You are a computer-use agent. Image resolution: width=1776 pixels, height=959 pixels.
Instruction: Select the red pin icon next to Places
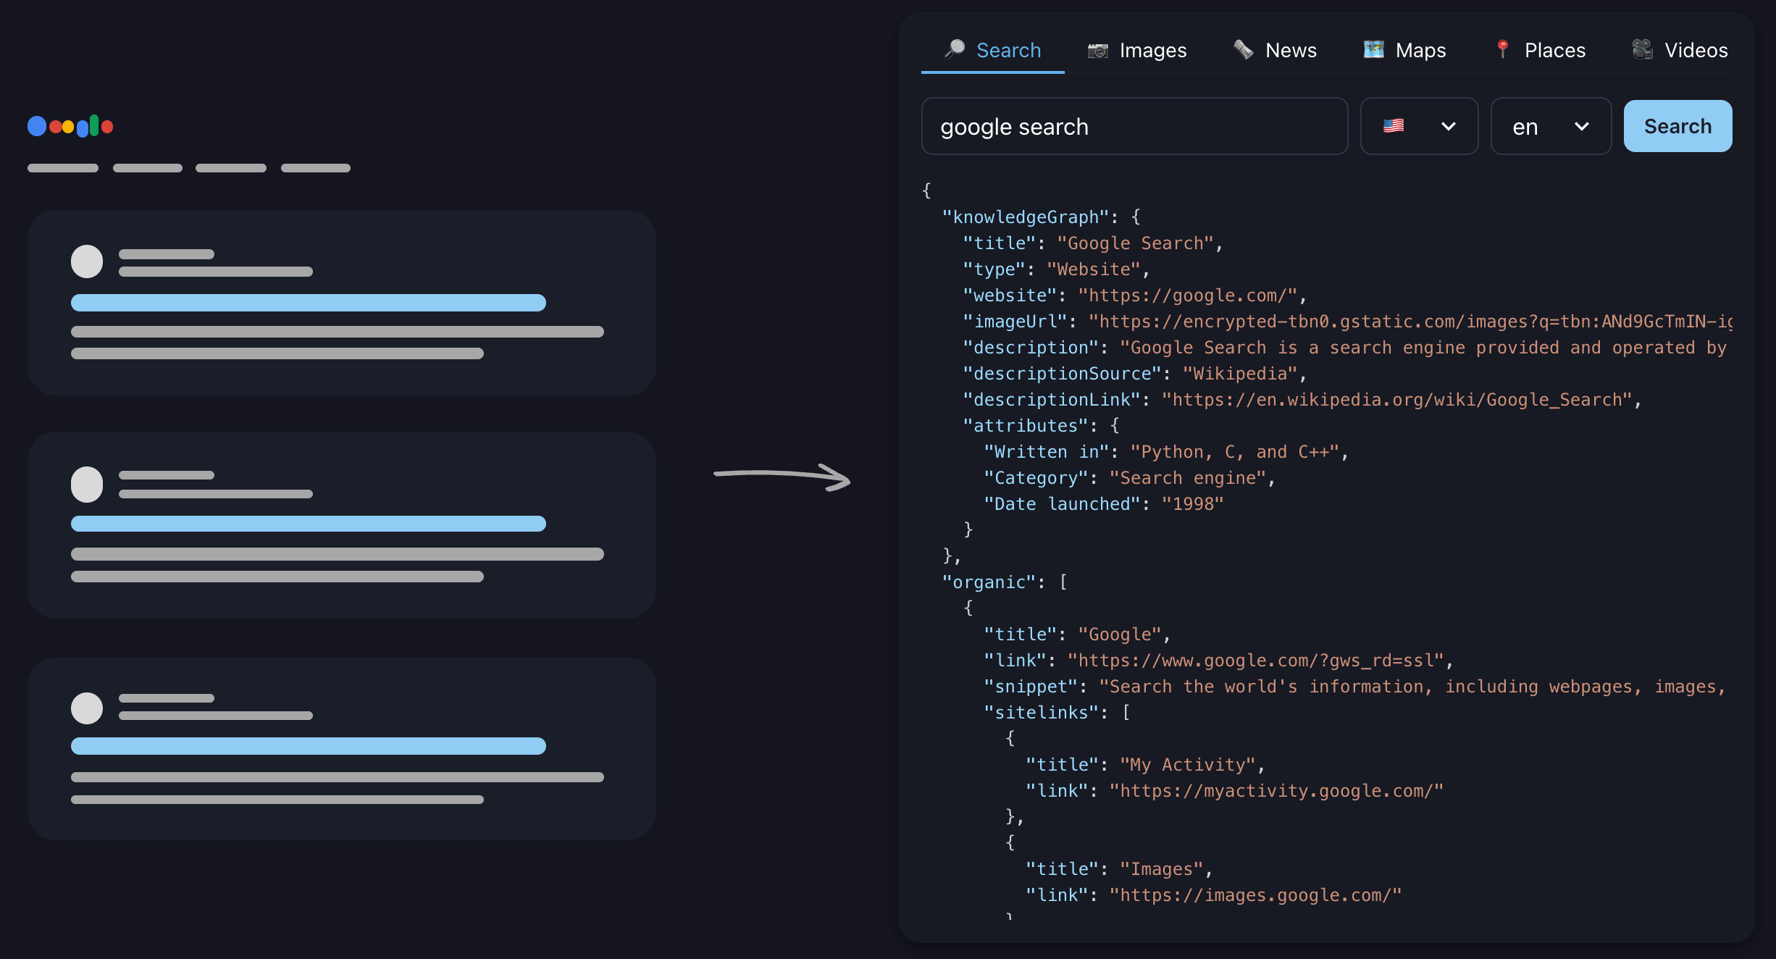pyautogui.click(x=1502, y=49)
